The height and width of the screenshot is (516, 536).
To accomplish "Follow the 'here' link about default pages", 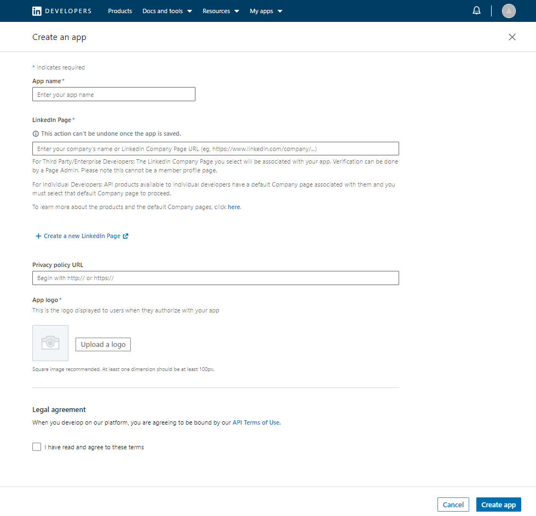I will (234, 207).
